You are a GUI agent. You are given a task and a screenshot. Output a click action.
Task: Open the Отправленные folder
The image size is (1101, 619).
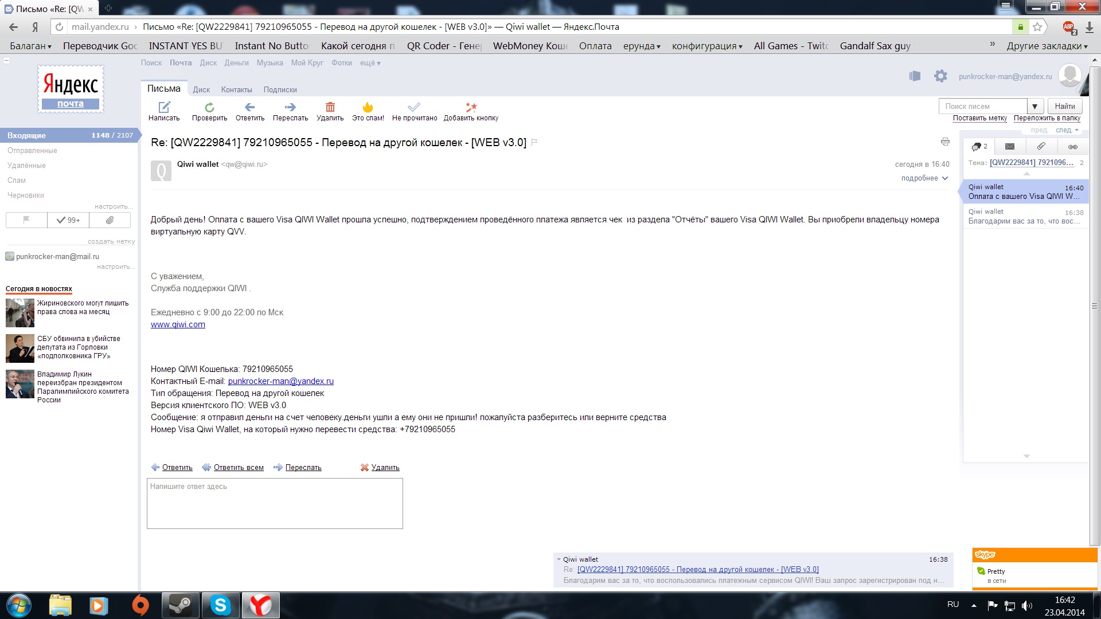(x=32, y=150)
